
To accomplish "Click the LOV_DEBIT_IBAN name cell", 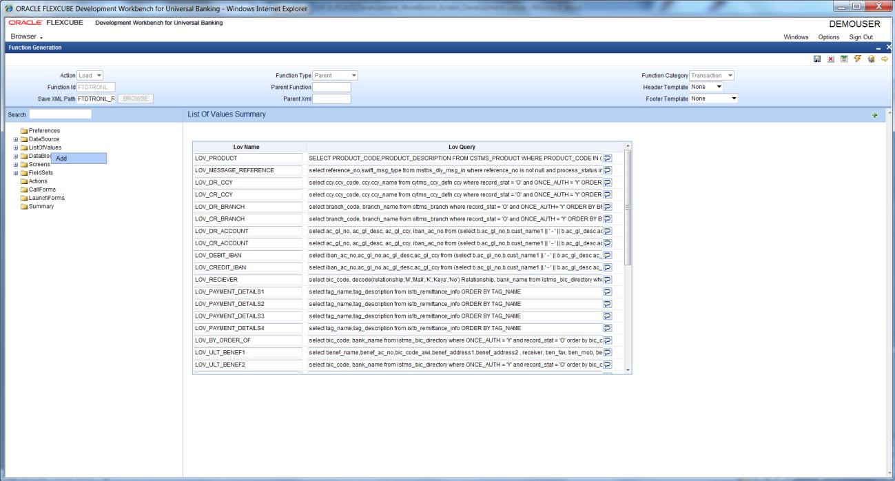I will click(248, 255).
